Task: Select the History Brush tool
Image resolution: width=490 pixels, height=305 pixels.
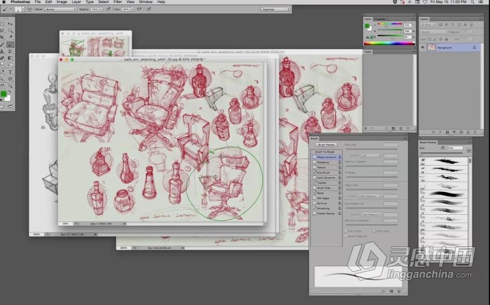Action: click(x=10, y=51)
